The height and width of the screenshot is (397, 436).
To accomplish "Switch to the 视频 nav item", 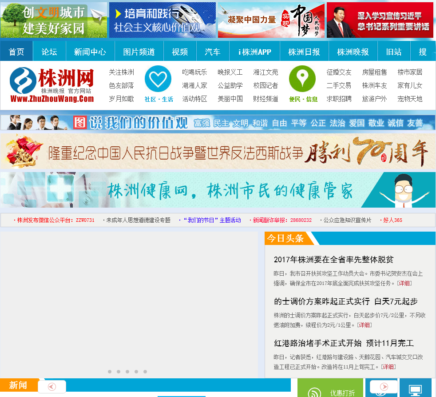I will point(180,52).
